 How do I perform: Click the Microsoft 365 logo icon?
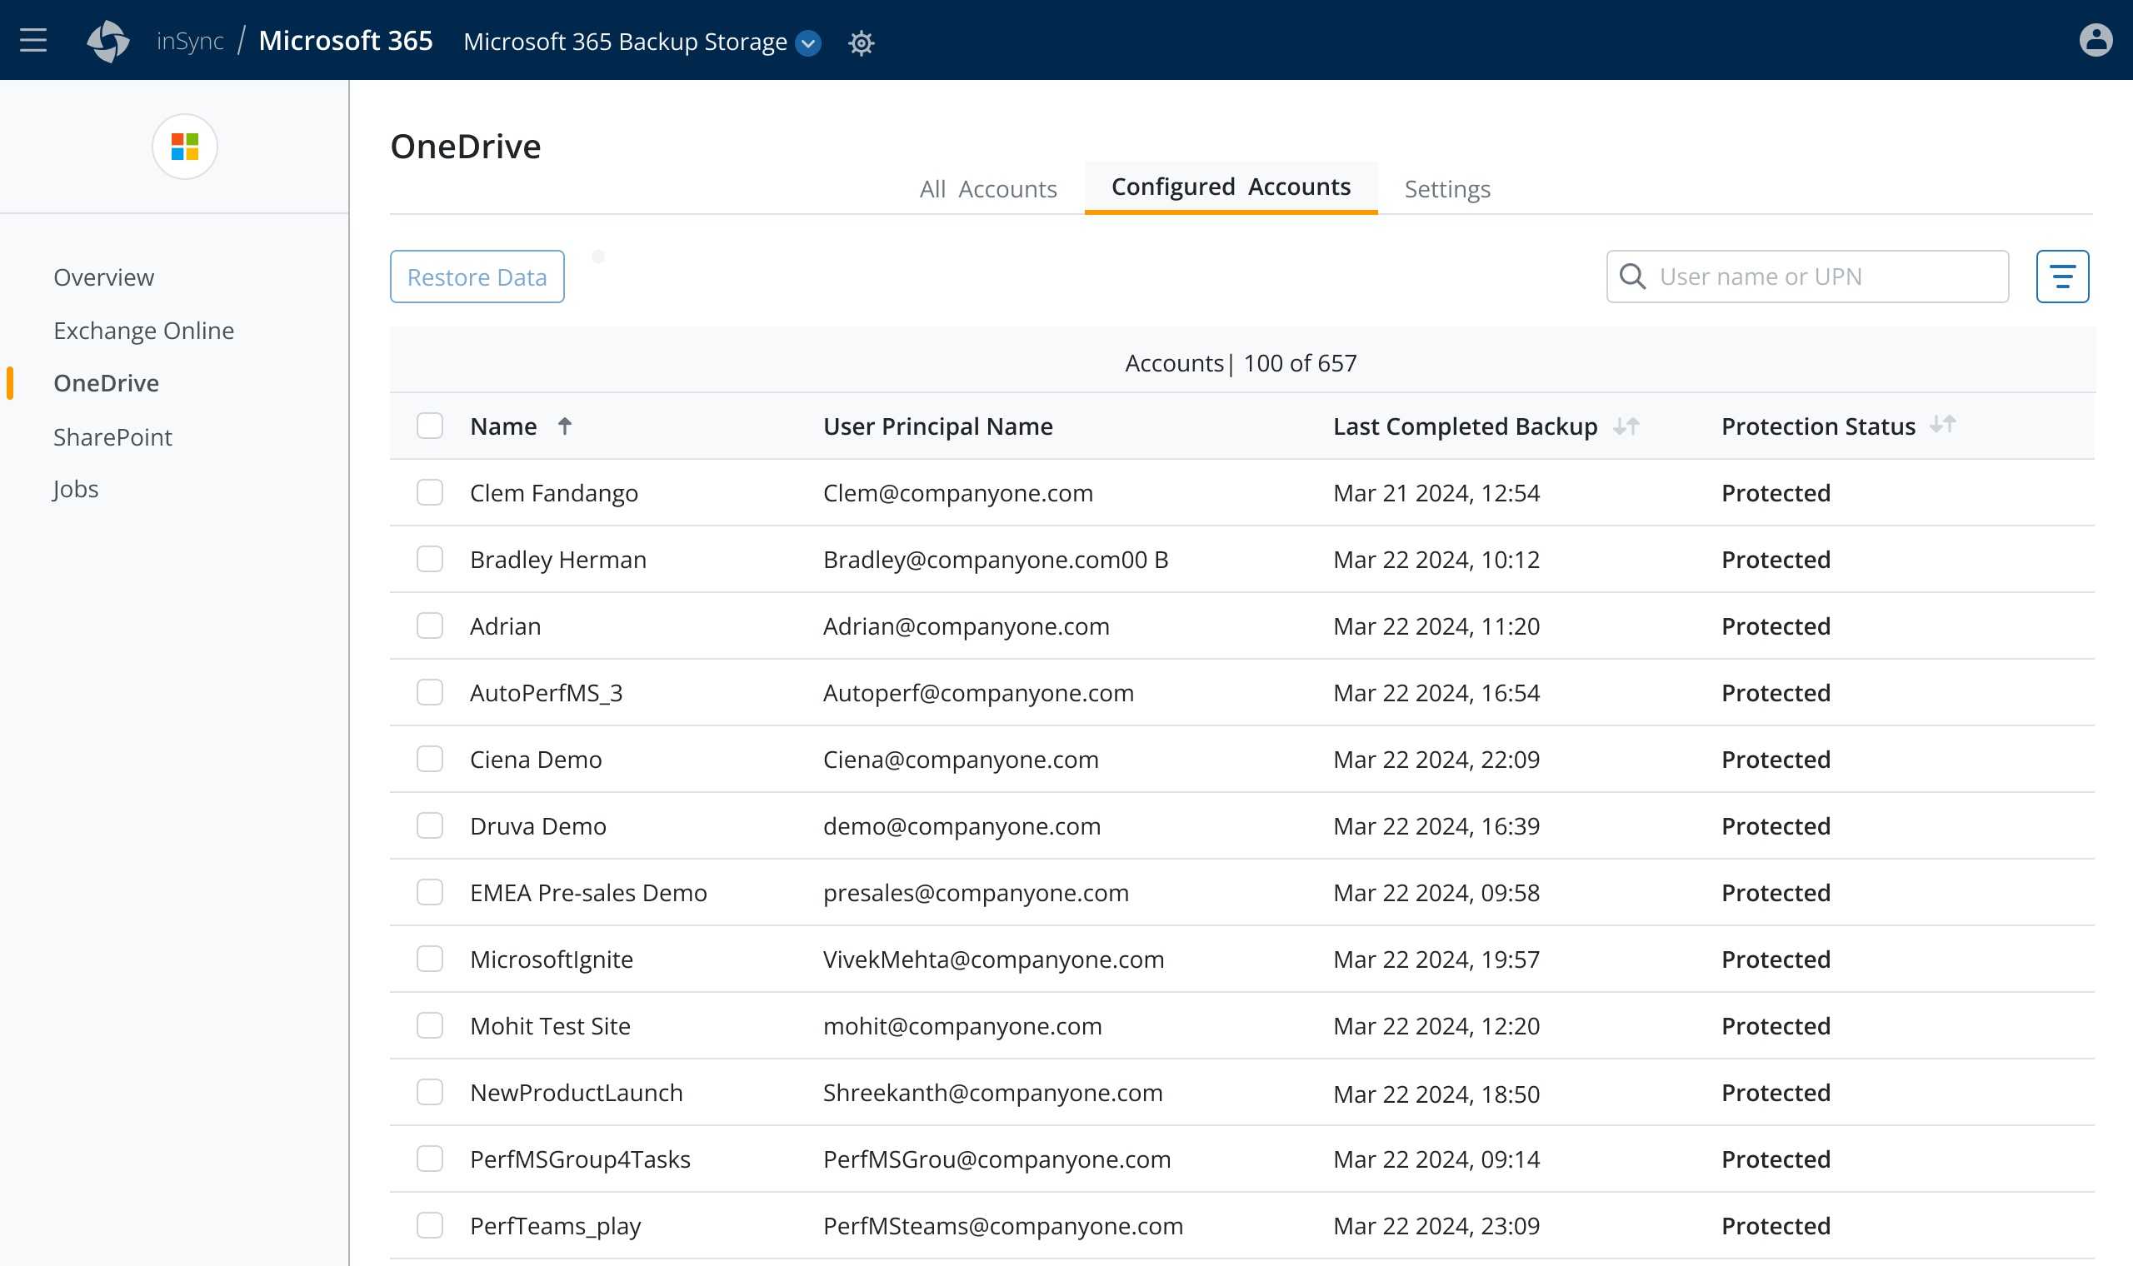185,147
